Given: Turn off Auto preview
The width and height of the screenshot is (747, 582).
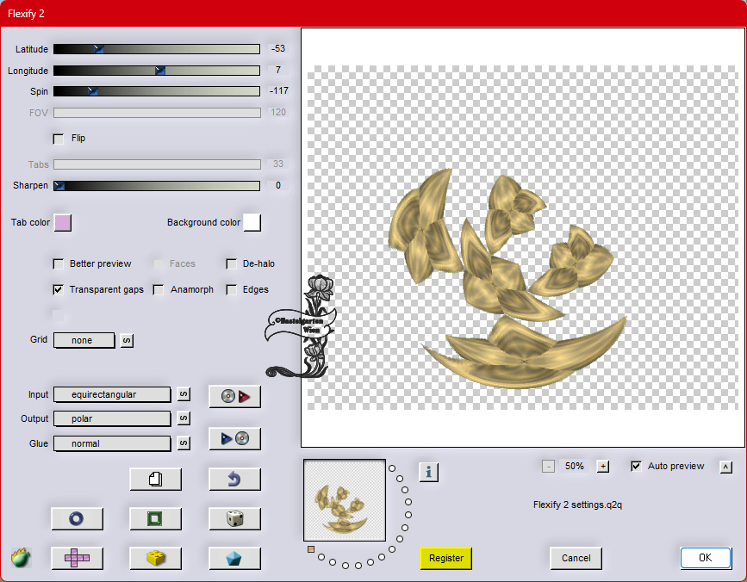Looking at the screenshot, I should pos(637,467).
